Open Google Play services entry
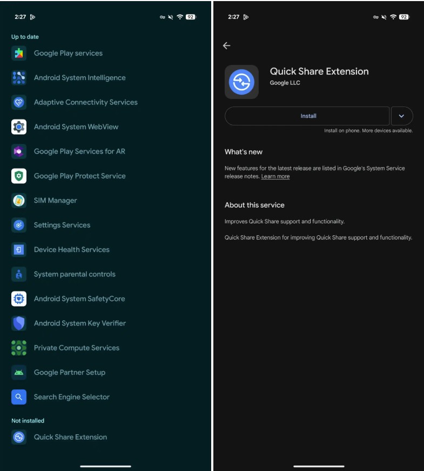The height and width of the screenshot is (471, 424). [x=106, y=54]
